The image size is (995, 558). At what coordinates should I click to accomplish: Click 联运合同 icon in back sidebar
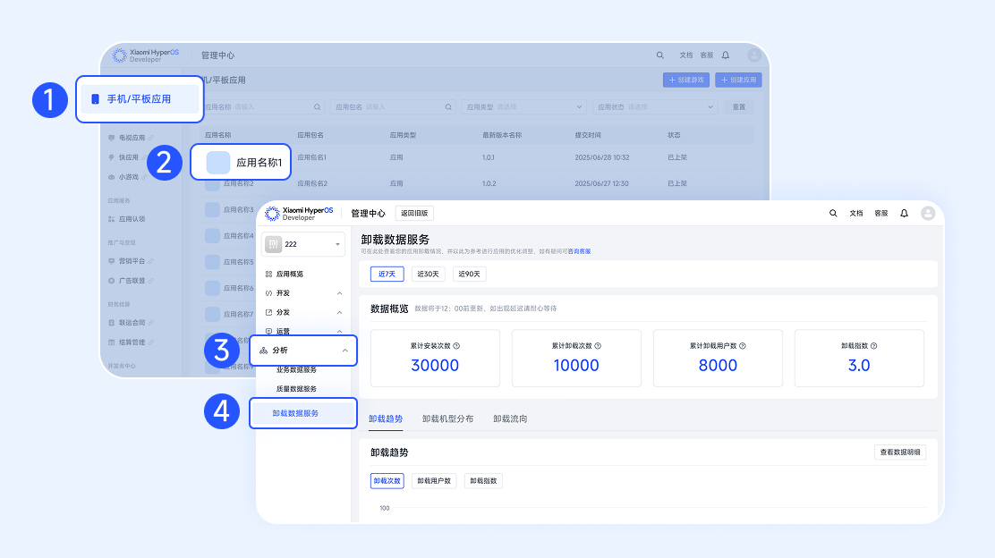pyautogui.click(x=112, y=323)
